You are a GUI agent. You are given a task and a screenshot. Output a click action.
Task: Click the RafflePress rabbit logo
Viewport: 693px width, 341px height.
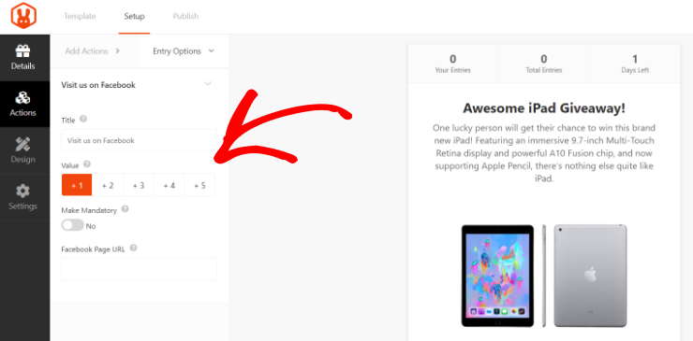point(23,16)
